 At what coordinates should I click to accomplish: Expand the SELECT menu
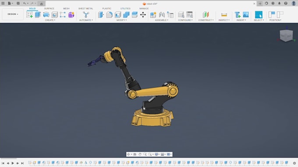(x=259, y=20)
